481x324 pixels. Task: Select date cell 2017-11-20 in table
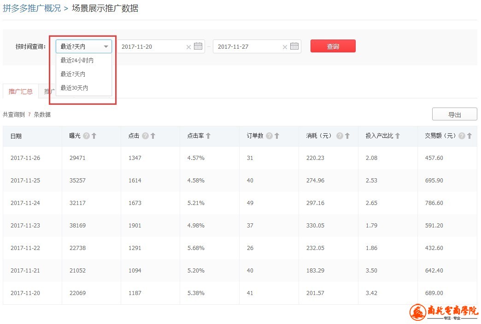click(25, 293)
